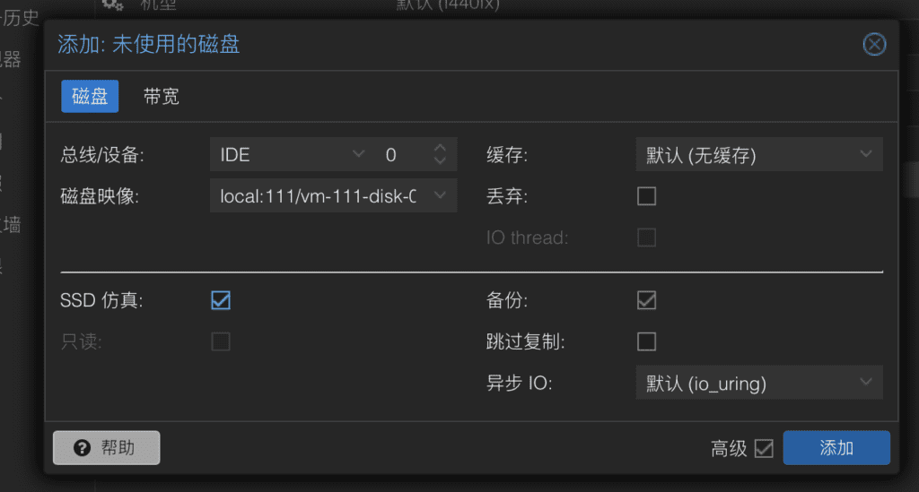The height and width of the screenshot is (492, 919).
Task: Decrease the device number with down arrow
Action: coord(440,160)
